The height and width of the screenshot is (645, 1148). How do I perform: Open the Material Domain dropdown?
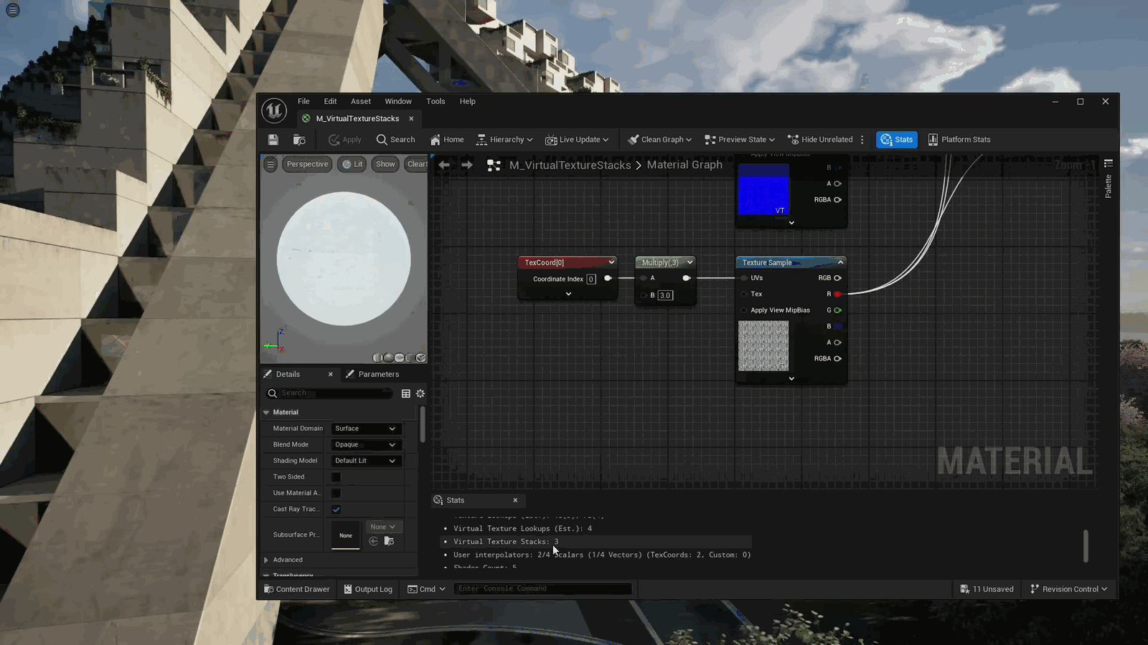coord(365,429)
